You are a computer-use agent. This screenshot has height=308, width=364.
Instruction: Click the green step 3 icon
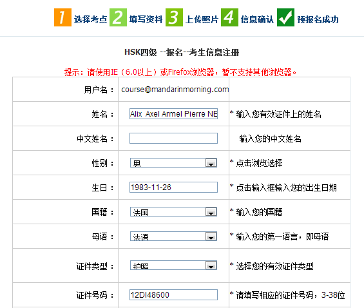click(174, 17)
